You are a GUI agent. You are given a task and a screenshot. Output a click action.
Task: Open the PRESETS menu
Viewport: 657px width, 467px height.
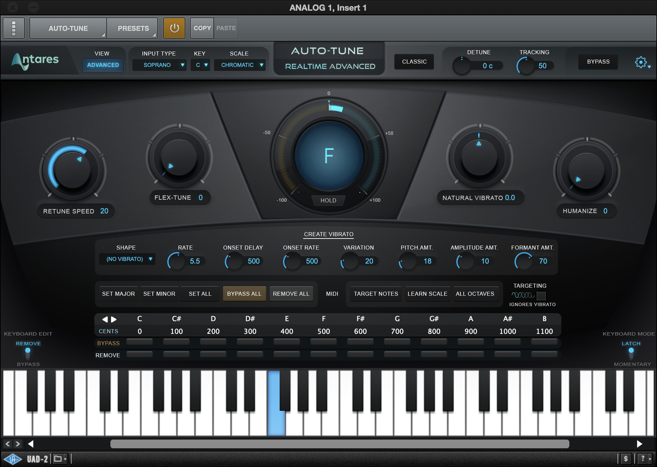click(133, 28)
